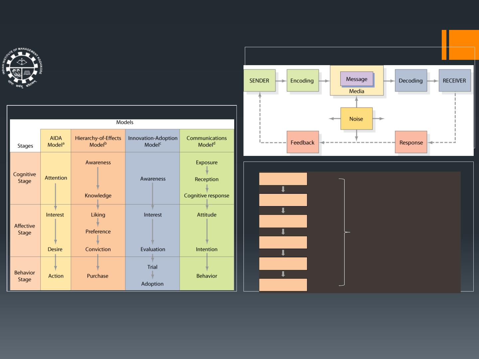Click the Innovation-Adoption Model header
This screenshot has width=479, height=359.
[153, 141]
